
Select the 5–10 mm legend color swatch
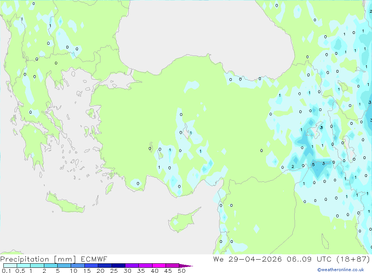coord(64,266)
